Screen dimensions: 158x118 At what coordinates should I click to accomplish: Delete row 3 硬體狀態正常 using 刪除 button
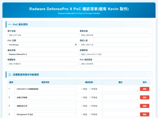point(145,106)
